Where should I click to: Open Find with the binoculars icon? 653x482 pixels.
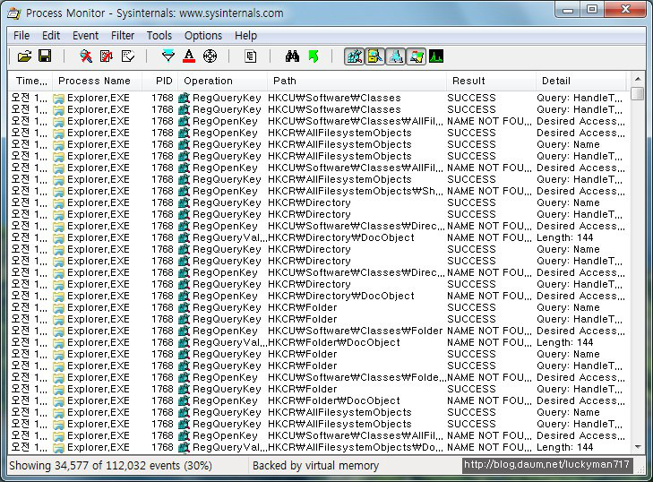tap(292, 56)
